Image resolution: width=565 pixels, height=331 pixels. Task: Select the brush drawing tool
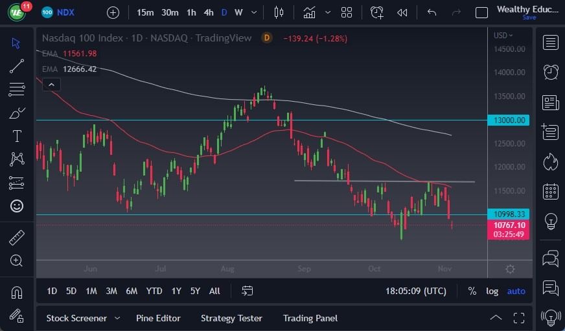click(17, 113)
